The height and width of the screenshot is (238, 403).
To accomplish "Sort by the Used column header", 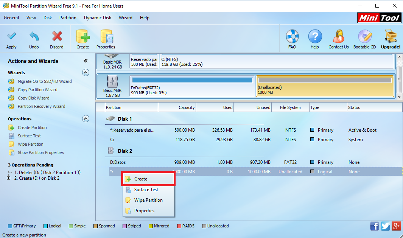I will (215, 107).
